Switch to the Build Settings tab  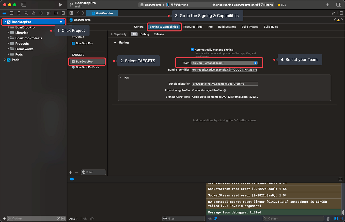pos(227,26)
